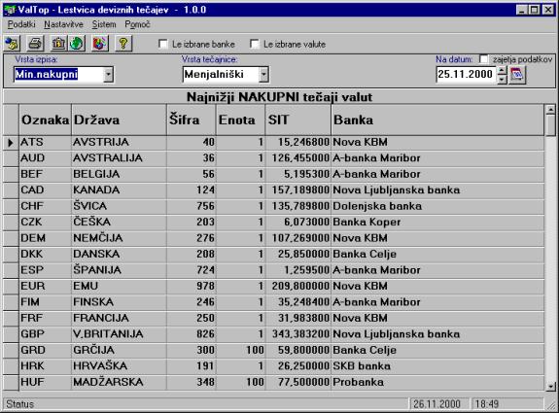The width and height of the screenshot is (559, 413).
Task: Click the colorful pie chart toolbar icon
Action: point(100,44)
